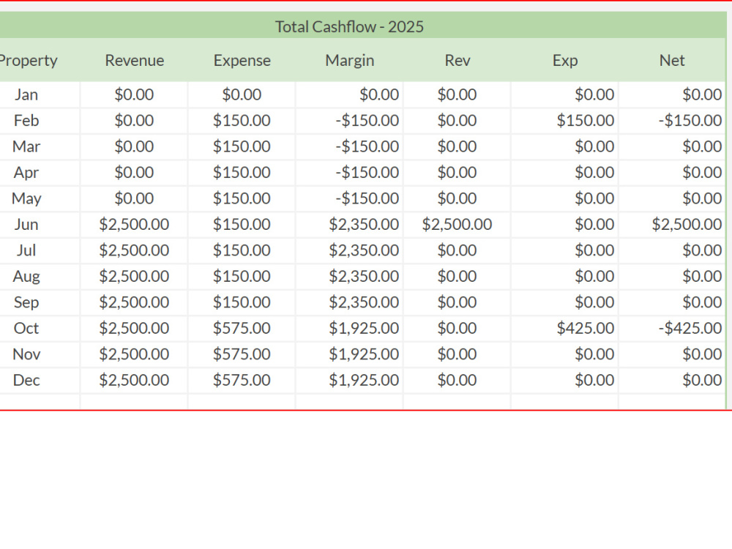Click the Revenue column header
The image size is (732, 549).
135,60
